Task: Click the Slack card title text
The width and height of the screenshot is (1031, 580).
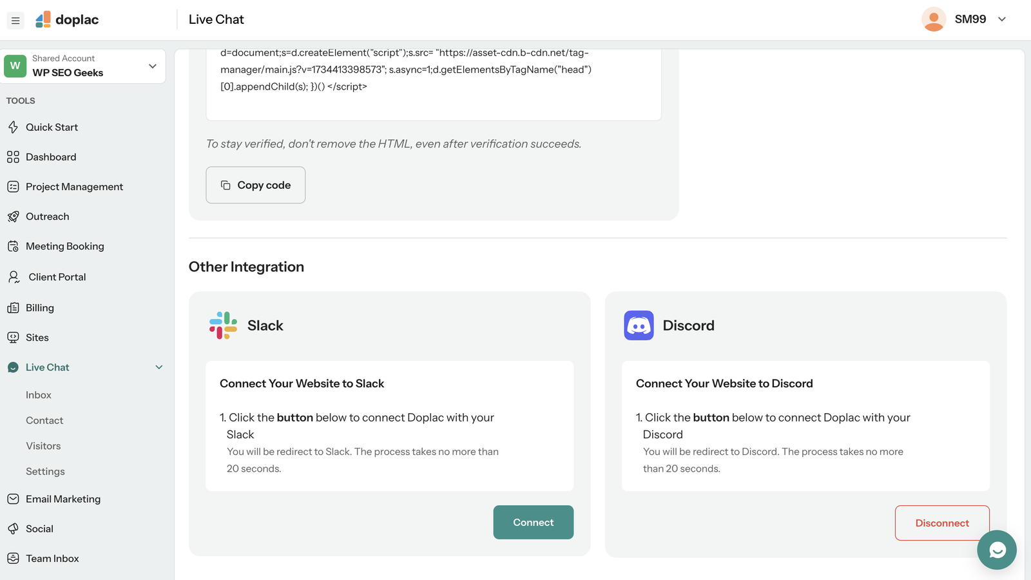Action: click(x=265, y=325)
